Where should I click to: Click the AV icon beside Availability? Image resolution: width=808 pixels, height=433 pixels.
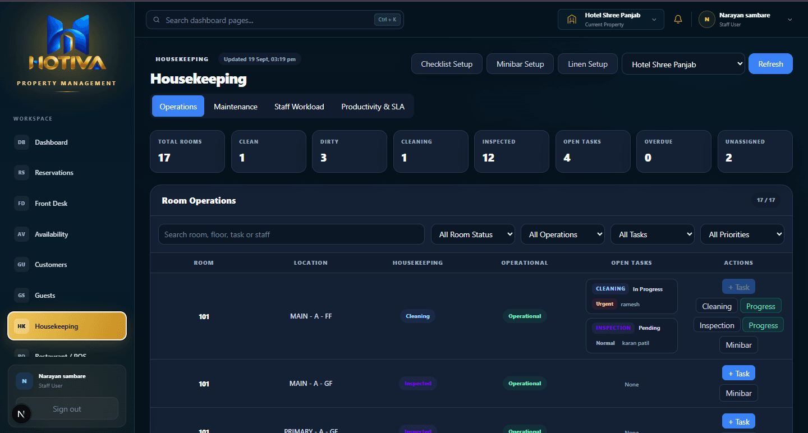(x=21, y=234)
